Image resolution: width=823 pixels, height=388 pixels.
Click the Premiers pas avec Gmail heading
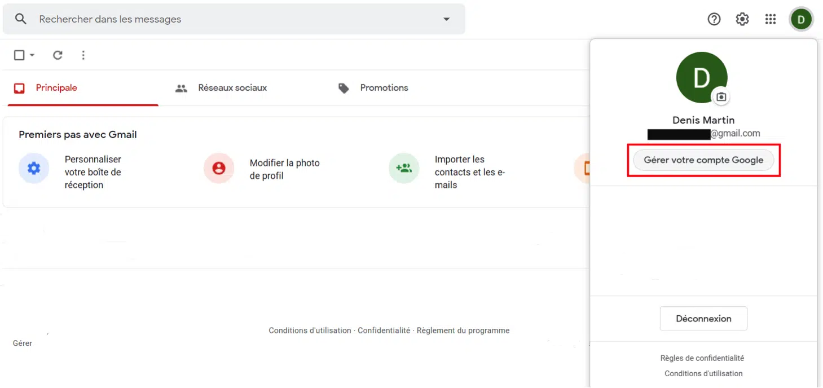pos(78,134)
